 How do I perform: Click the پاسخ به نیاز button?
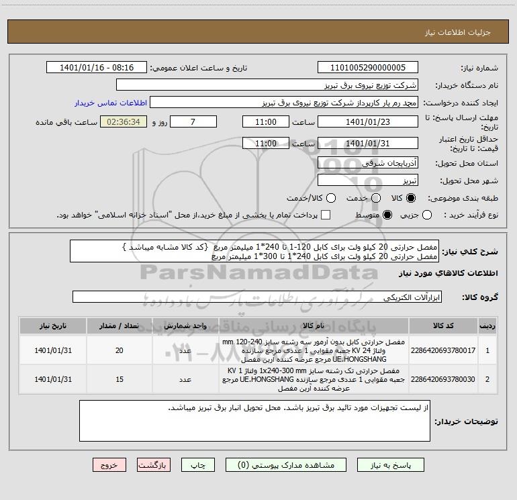click(x=391, y=465)
